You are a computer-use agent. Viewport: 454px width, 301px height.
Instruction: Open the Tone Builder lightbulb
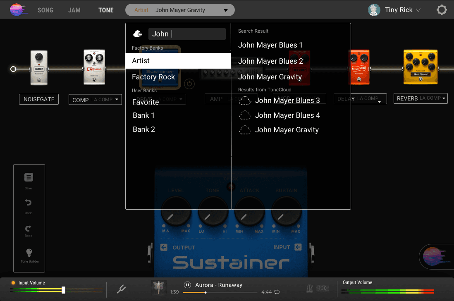click(x=29, y=253)
